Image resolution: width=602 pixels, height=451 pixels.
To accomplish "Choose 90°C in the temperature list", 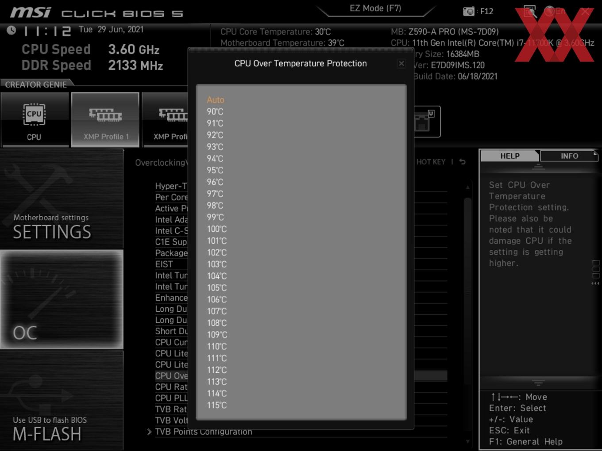I will pos(215,111).
